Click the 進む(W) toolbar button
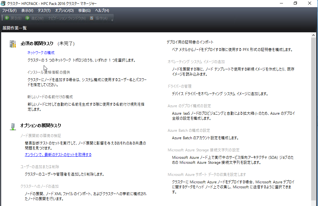Image resolution: width=318 pixels, height=206 pixels. tap(34, 18)
